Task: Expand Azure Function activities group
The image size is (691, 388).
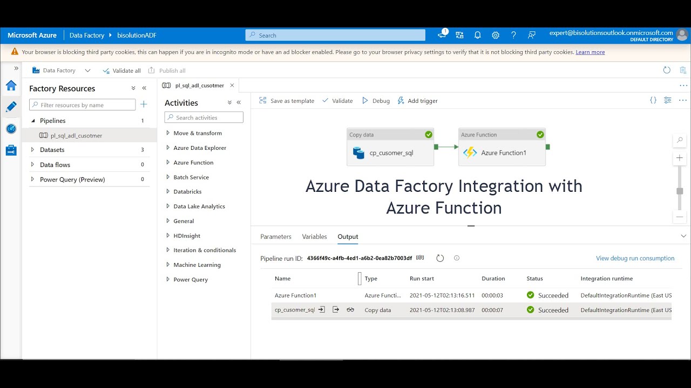Action: pos(168,162)
